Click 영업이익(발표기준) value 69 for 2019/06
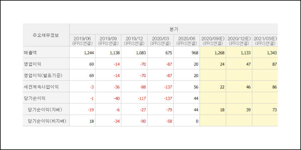Screen dimensions: 301x150 [92, 76]
